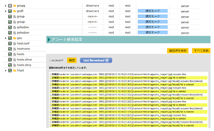Click the group- file icon
The height and width of the screenshot is (131, 214).
[x=15, y=22]
